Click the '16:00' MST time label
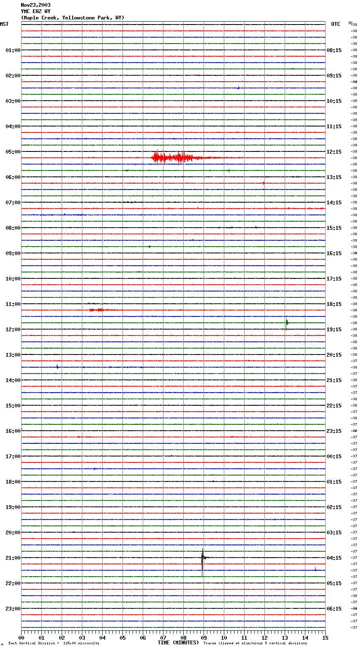 (x=13, y=431)
